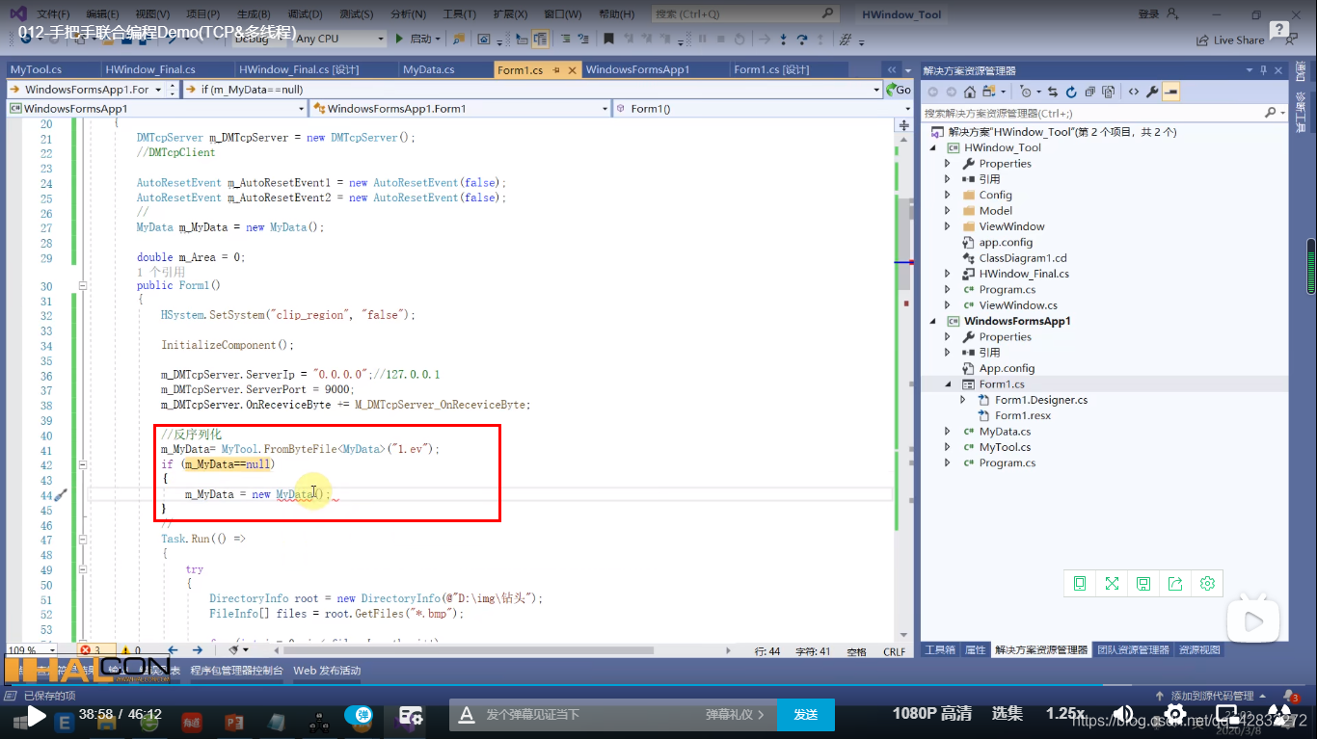Click the pending changes filter clock icon
Viewport: 1317px width, 739px height.
(1028, 92)
